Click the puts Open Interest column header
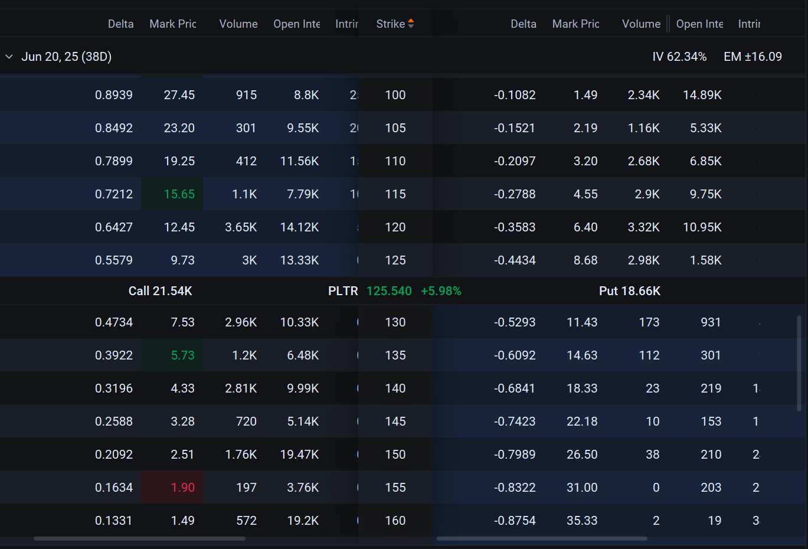Viewport: 808px width, 549px height. (700, 24)
